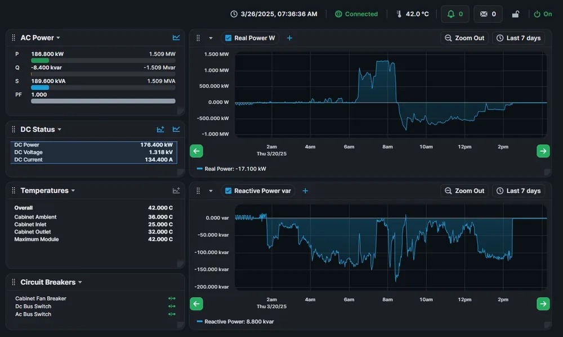Toggle the On power switch
Image resolution: width=563 pixels, height=337 pixels.
543,14
